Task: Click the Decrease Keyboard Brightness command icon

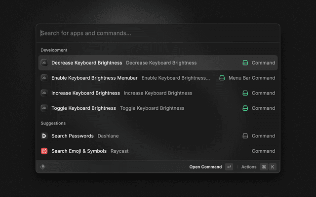Action: [x=44, y=63]
